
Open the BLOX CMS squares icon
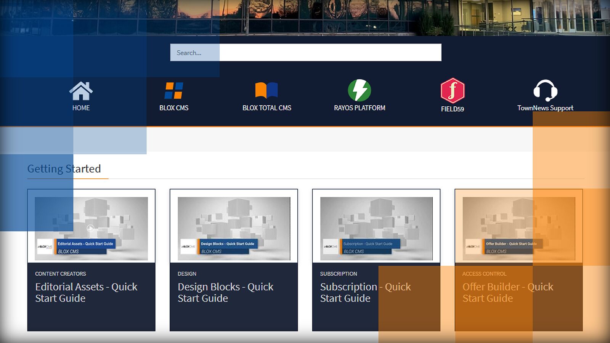(x=174, y=91)
